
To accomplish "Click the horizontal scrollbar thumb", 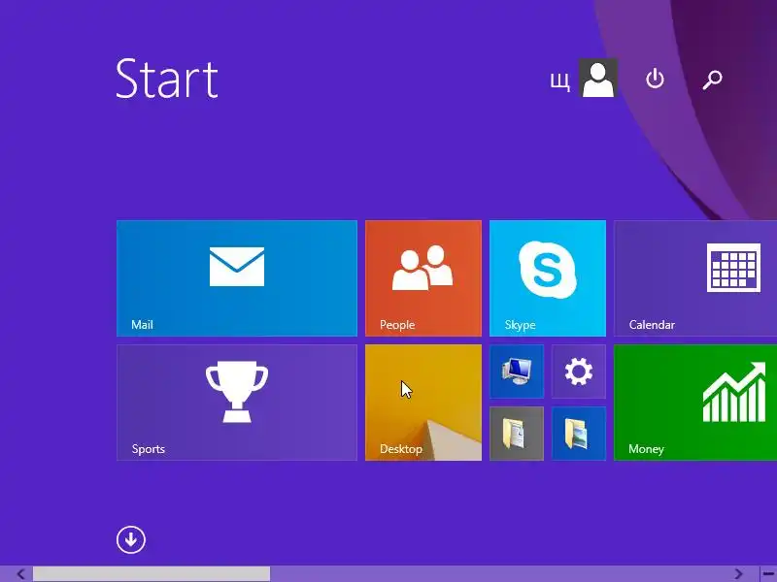I will [x=152, y=574].
